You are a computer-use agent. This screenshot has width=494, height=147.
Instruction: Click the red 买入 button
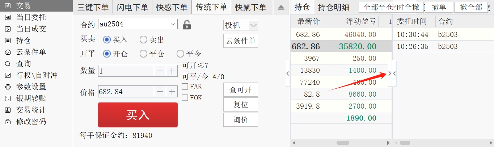pos(138,115)
